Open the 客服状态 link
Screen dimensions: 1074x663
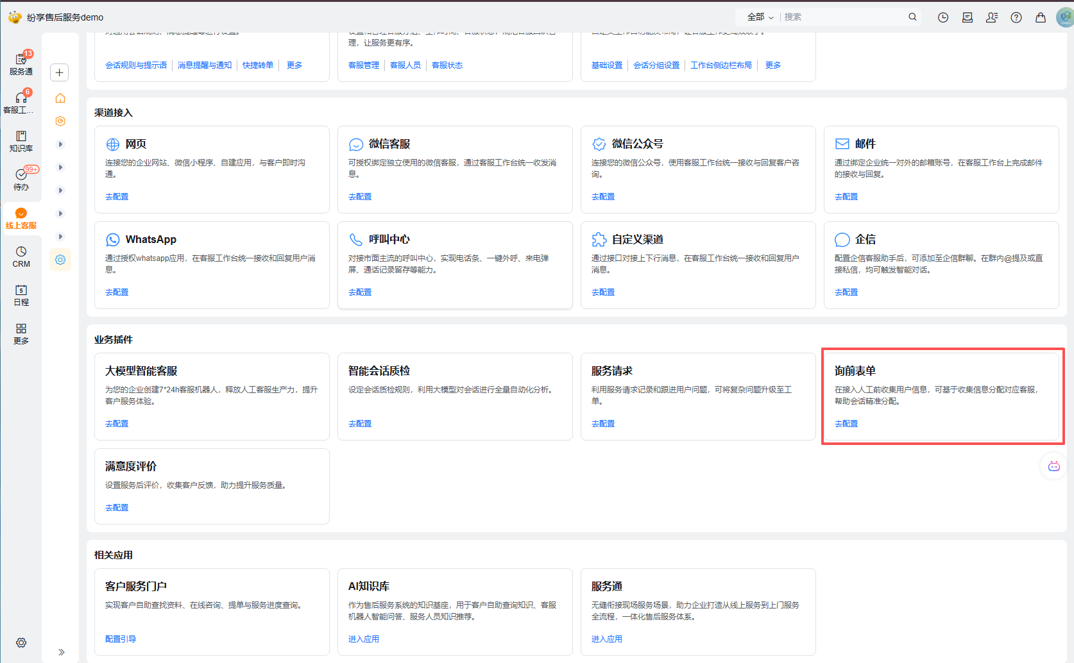(447, 65)
